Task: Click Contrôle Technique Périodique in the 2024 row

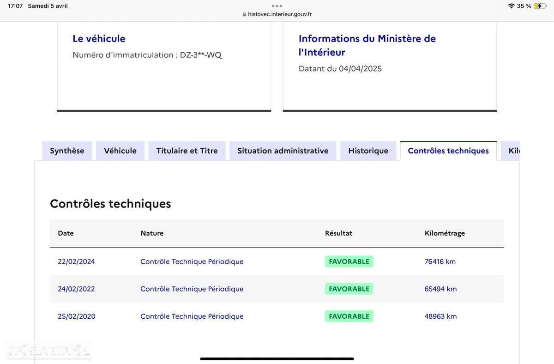Action: [192, 261]
